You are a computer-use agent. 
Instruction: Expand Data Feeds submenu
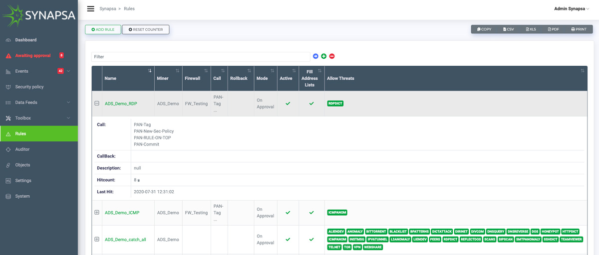pos(39,103)
